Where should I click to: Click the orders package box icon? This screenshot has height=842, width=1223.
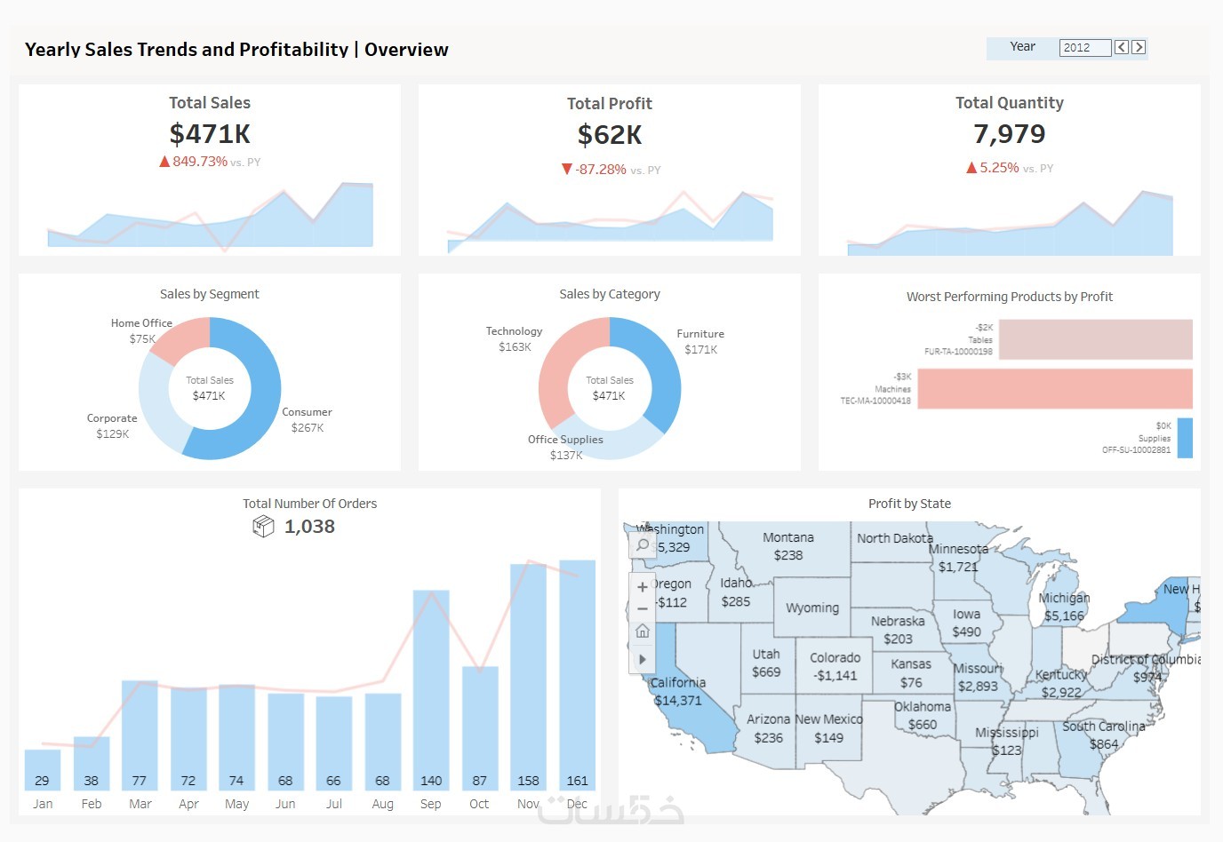[263, 527]
